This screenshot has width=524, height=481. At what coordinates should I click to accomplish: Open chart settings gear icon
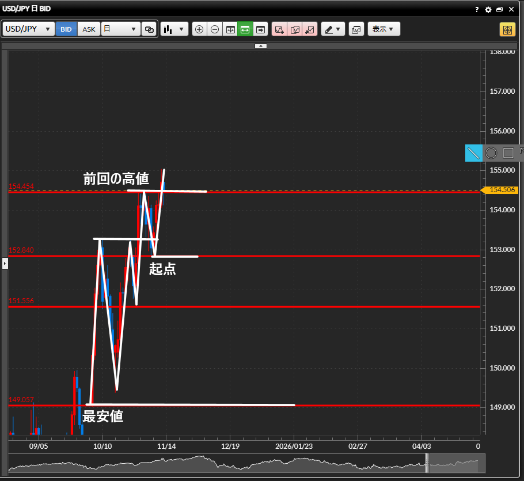(x=488, y=10)
